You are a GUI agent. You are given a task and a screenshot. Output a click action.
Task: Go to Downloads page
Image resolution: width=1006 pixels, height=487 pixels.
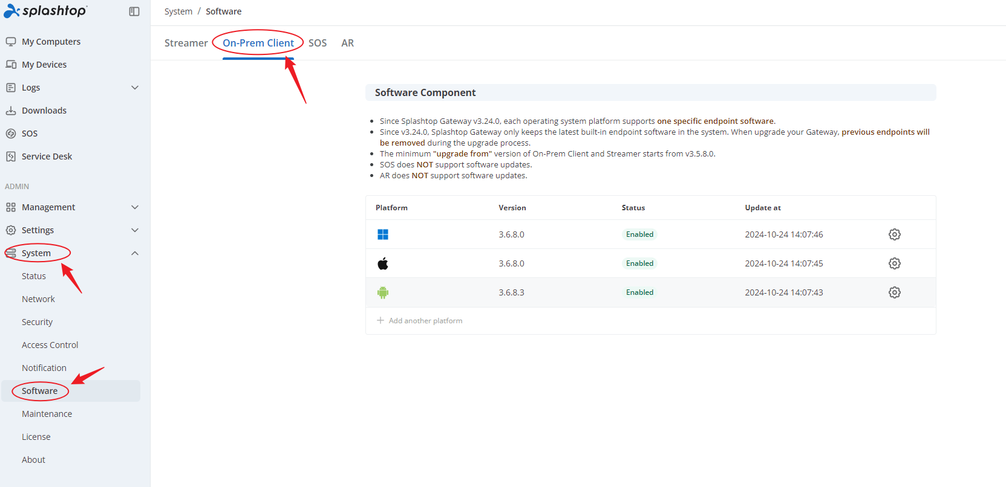(x=44, y=111)
